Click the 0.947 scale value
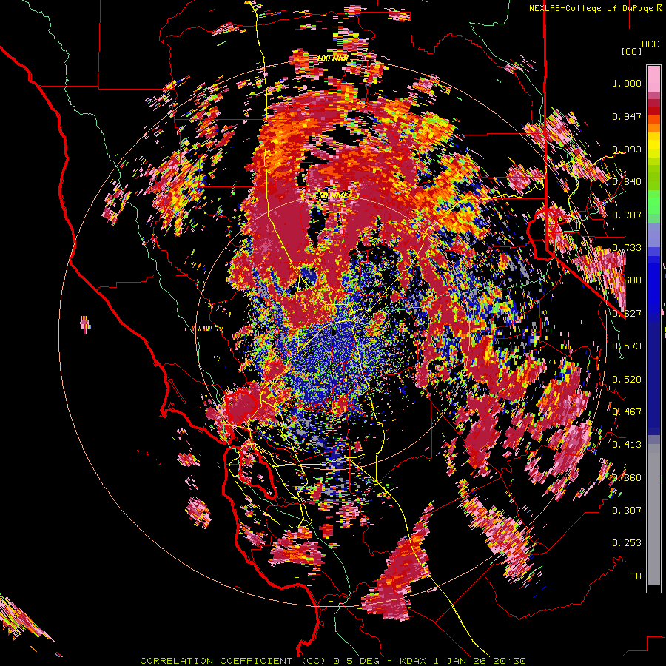Viewport: 666px width, 666px height. click(x=627, y=116)
